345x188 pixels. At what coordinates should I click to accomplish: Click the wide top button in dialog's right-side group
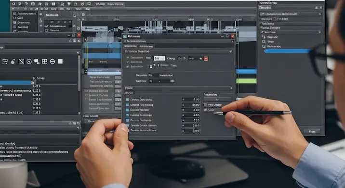[217, 99]
